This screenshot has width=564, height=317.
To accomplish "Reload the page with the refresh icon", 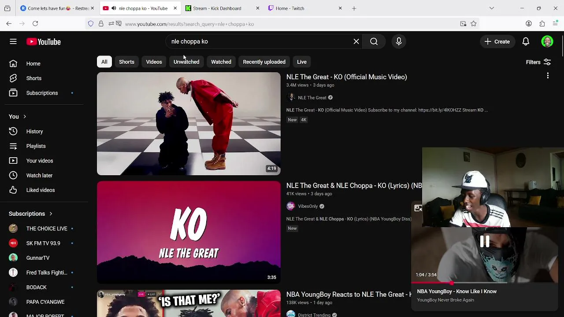I will coord(35,23).
